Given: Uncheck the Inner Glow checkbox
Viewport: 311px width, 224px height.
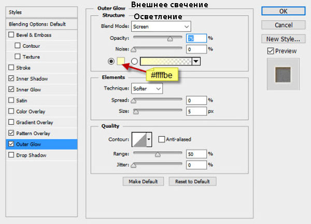Looking at the screenshot, I should [x=11, y=89].
